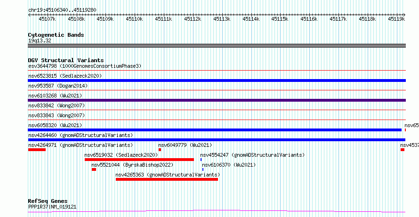Click the 45116k ruler tick label
419x217 pixels.
(x=309, y=19)
